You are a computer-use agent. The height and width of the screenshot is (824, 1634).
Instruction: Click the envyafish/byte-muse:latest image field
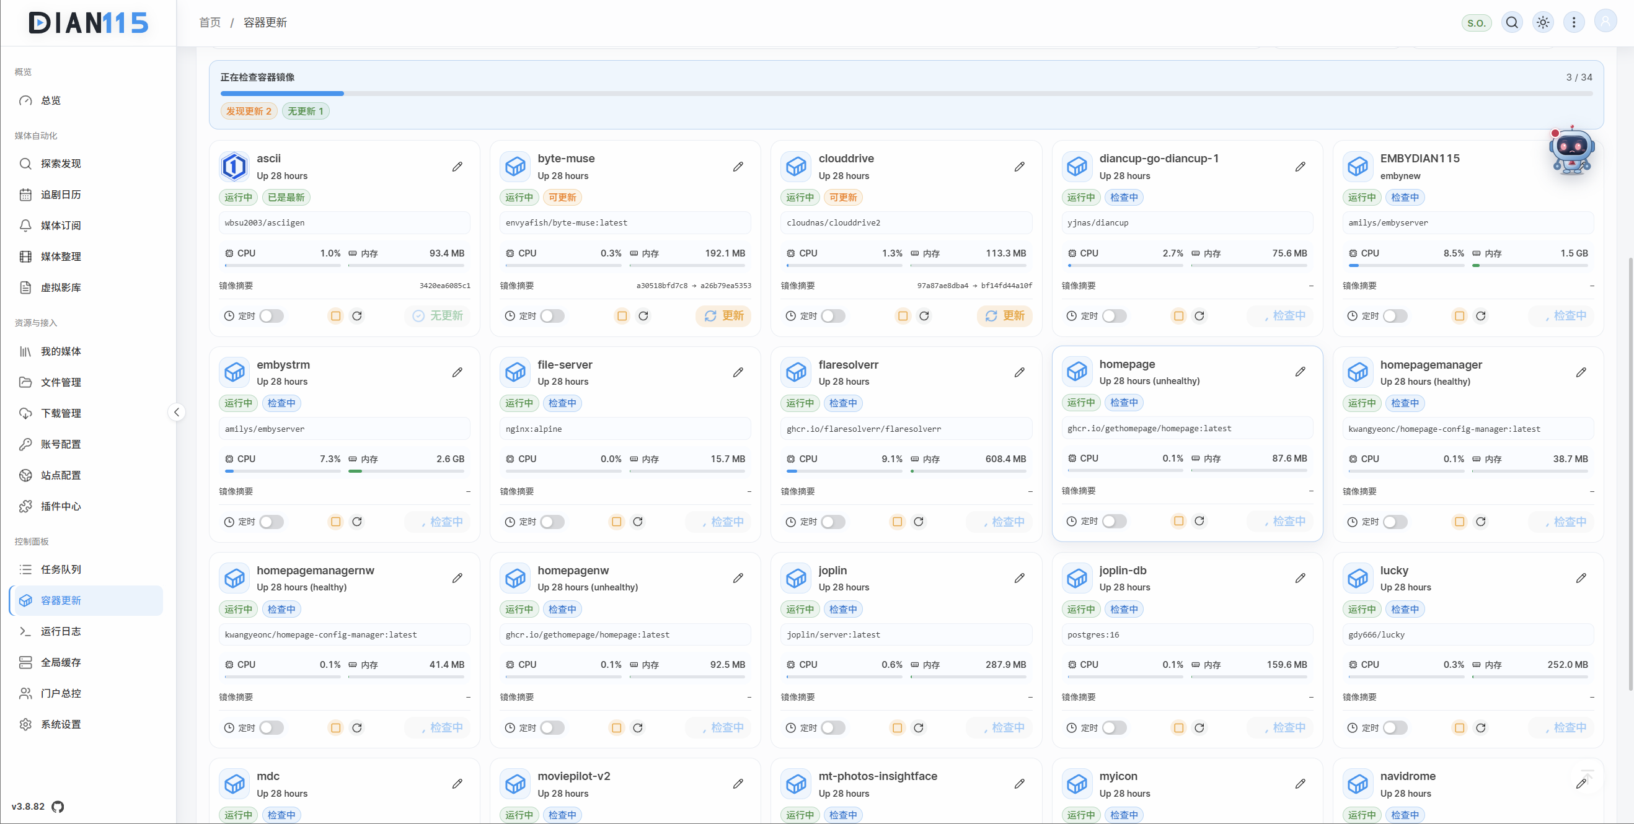tap(625, 223)
